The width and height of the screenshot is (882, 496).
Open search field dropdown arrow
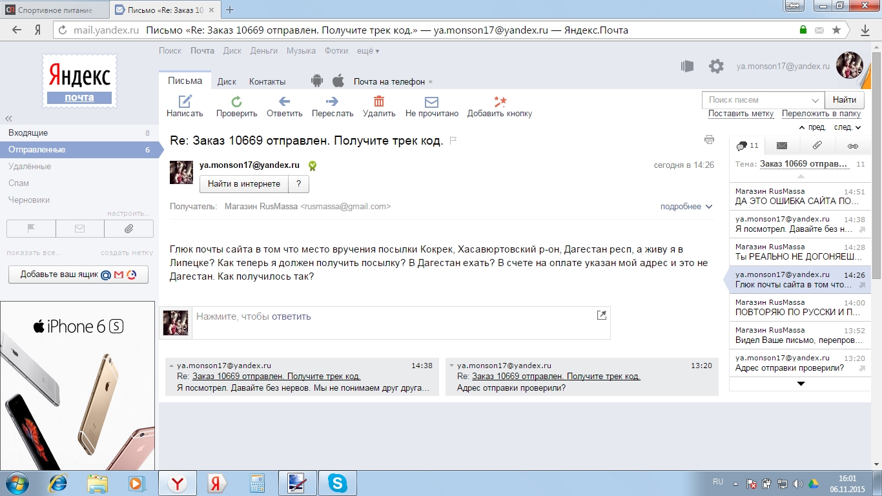click(x=815, y=100)
